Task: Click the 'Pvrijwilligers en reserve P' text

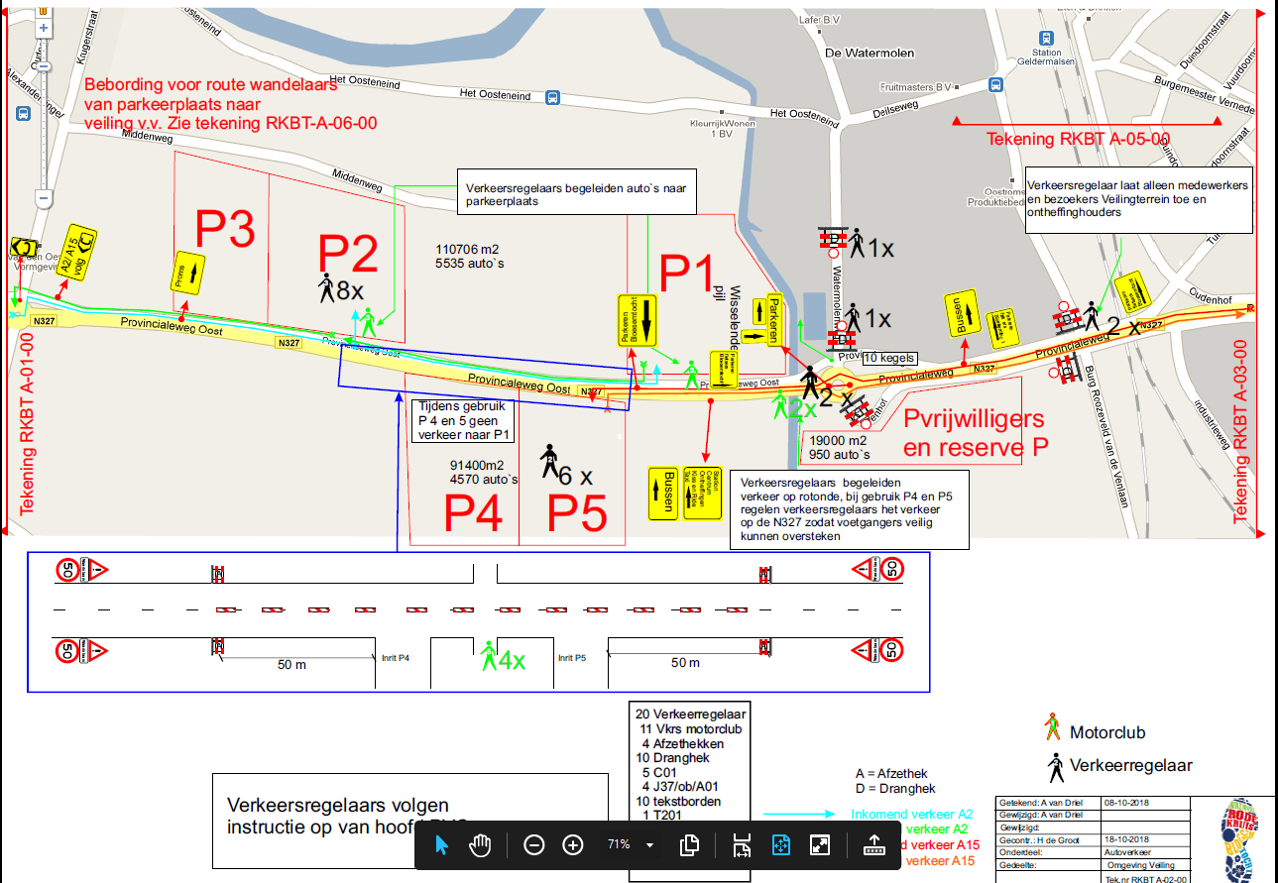Action: point(975,432)
